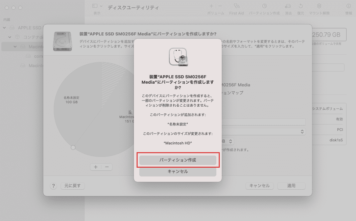Click キャンセル button beside 適用

coord(260,186)
